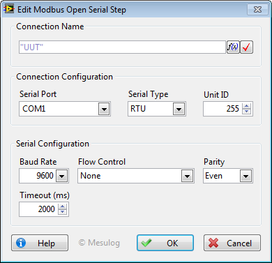Screen dimensions: 272x263
Task: Click the Baud Rate 9600 value field
Action: click(x=38, y=176)
